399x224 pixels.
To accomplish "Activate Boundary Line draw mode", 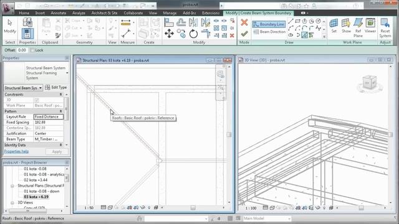I will pyautogui.click(x=269, y=24).
